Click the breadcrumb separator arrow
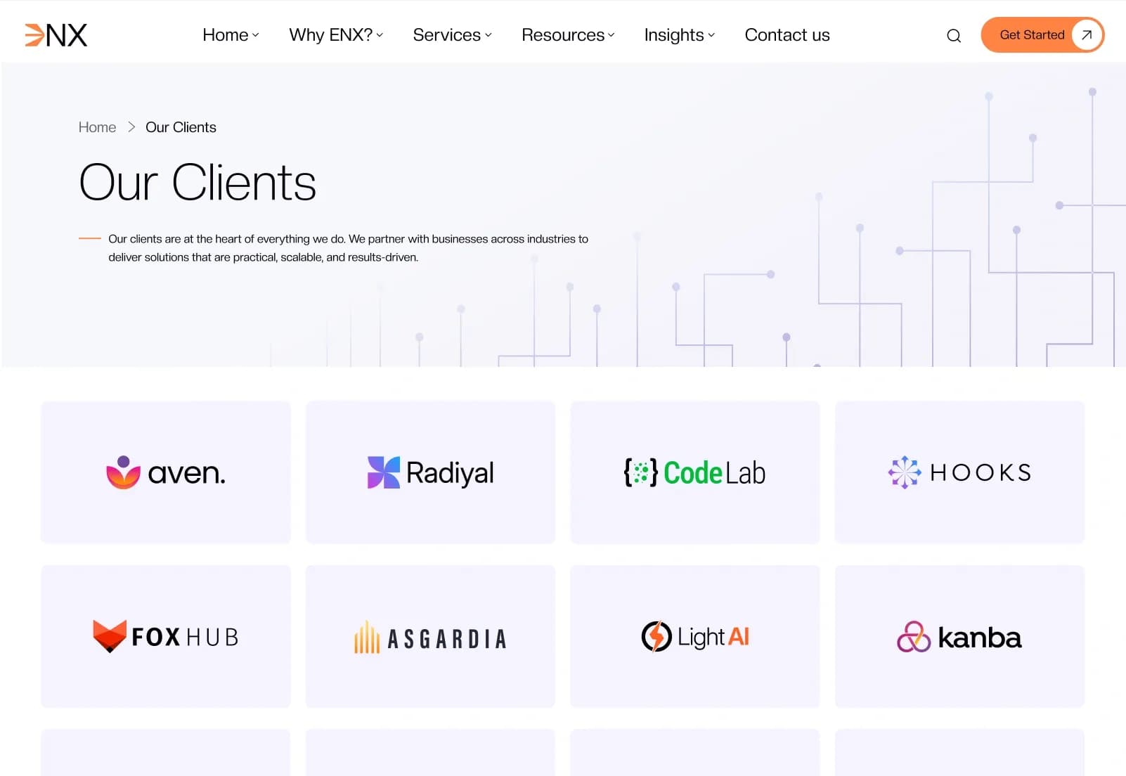The image size is (1126, 776). pos(131,127)
